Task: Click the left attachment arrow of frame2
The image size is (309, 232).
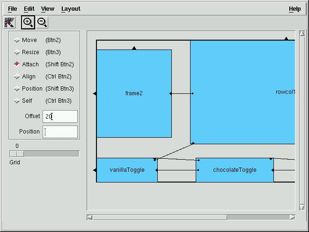Action: 95,93
